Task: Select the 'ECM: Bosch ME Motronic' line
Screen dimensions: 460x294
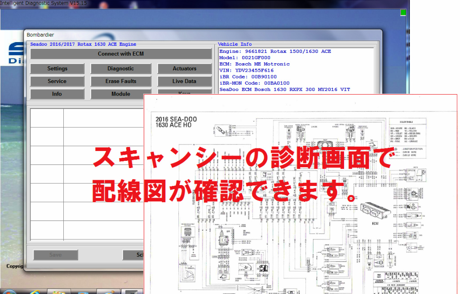Action: coord(254,64)
